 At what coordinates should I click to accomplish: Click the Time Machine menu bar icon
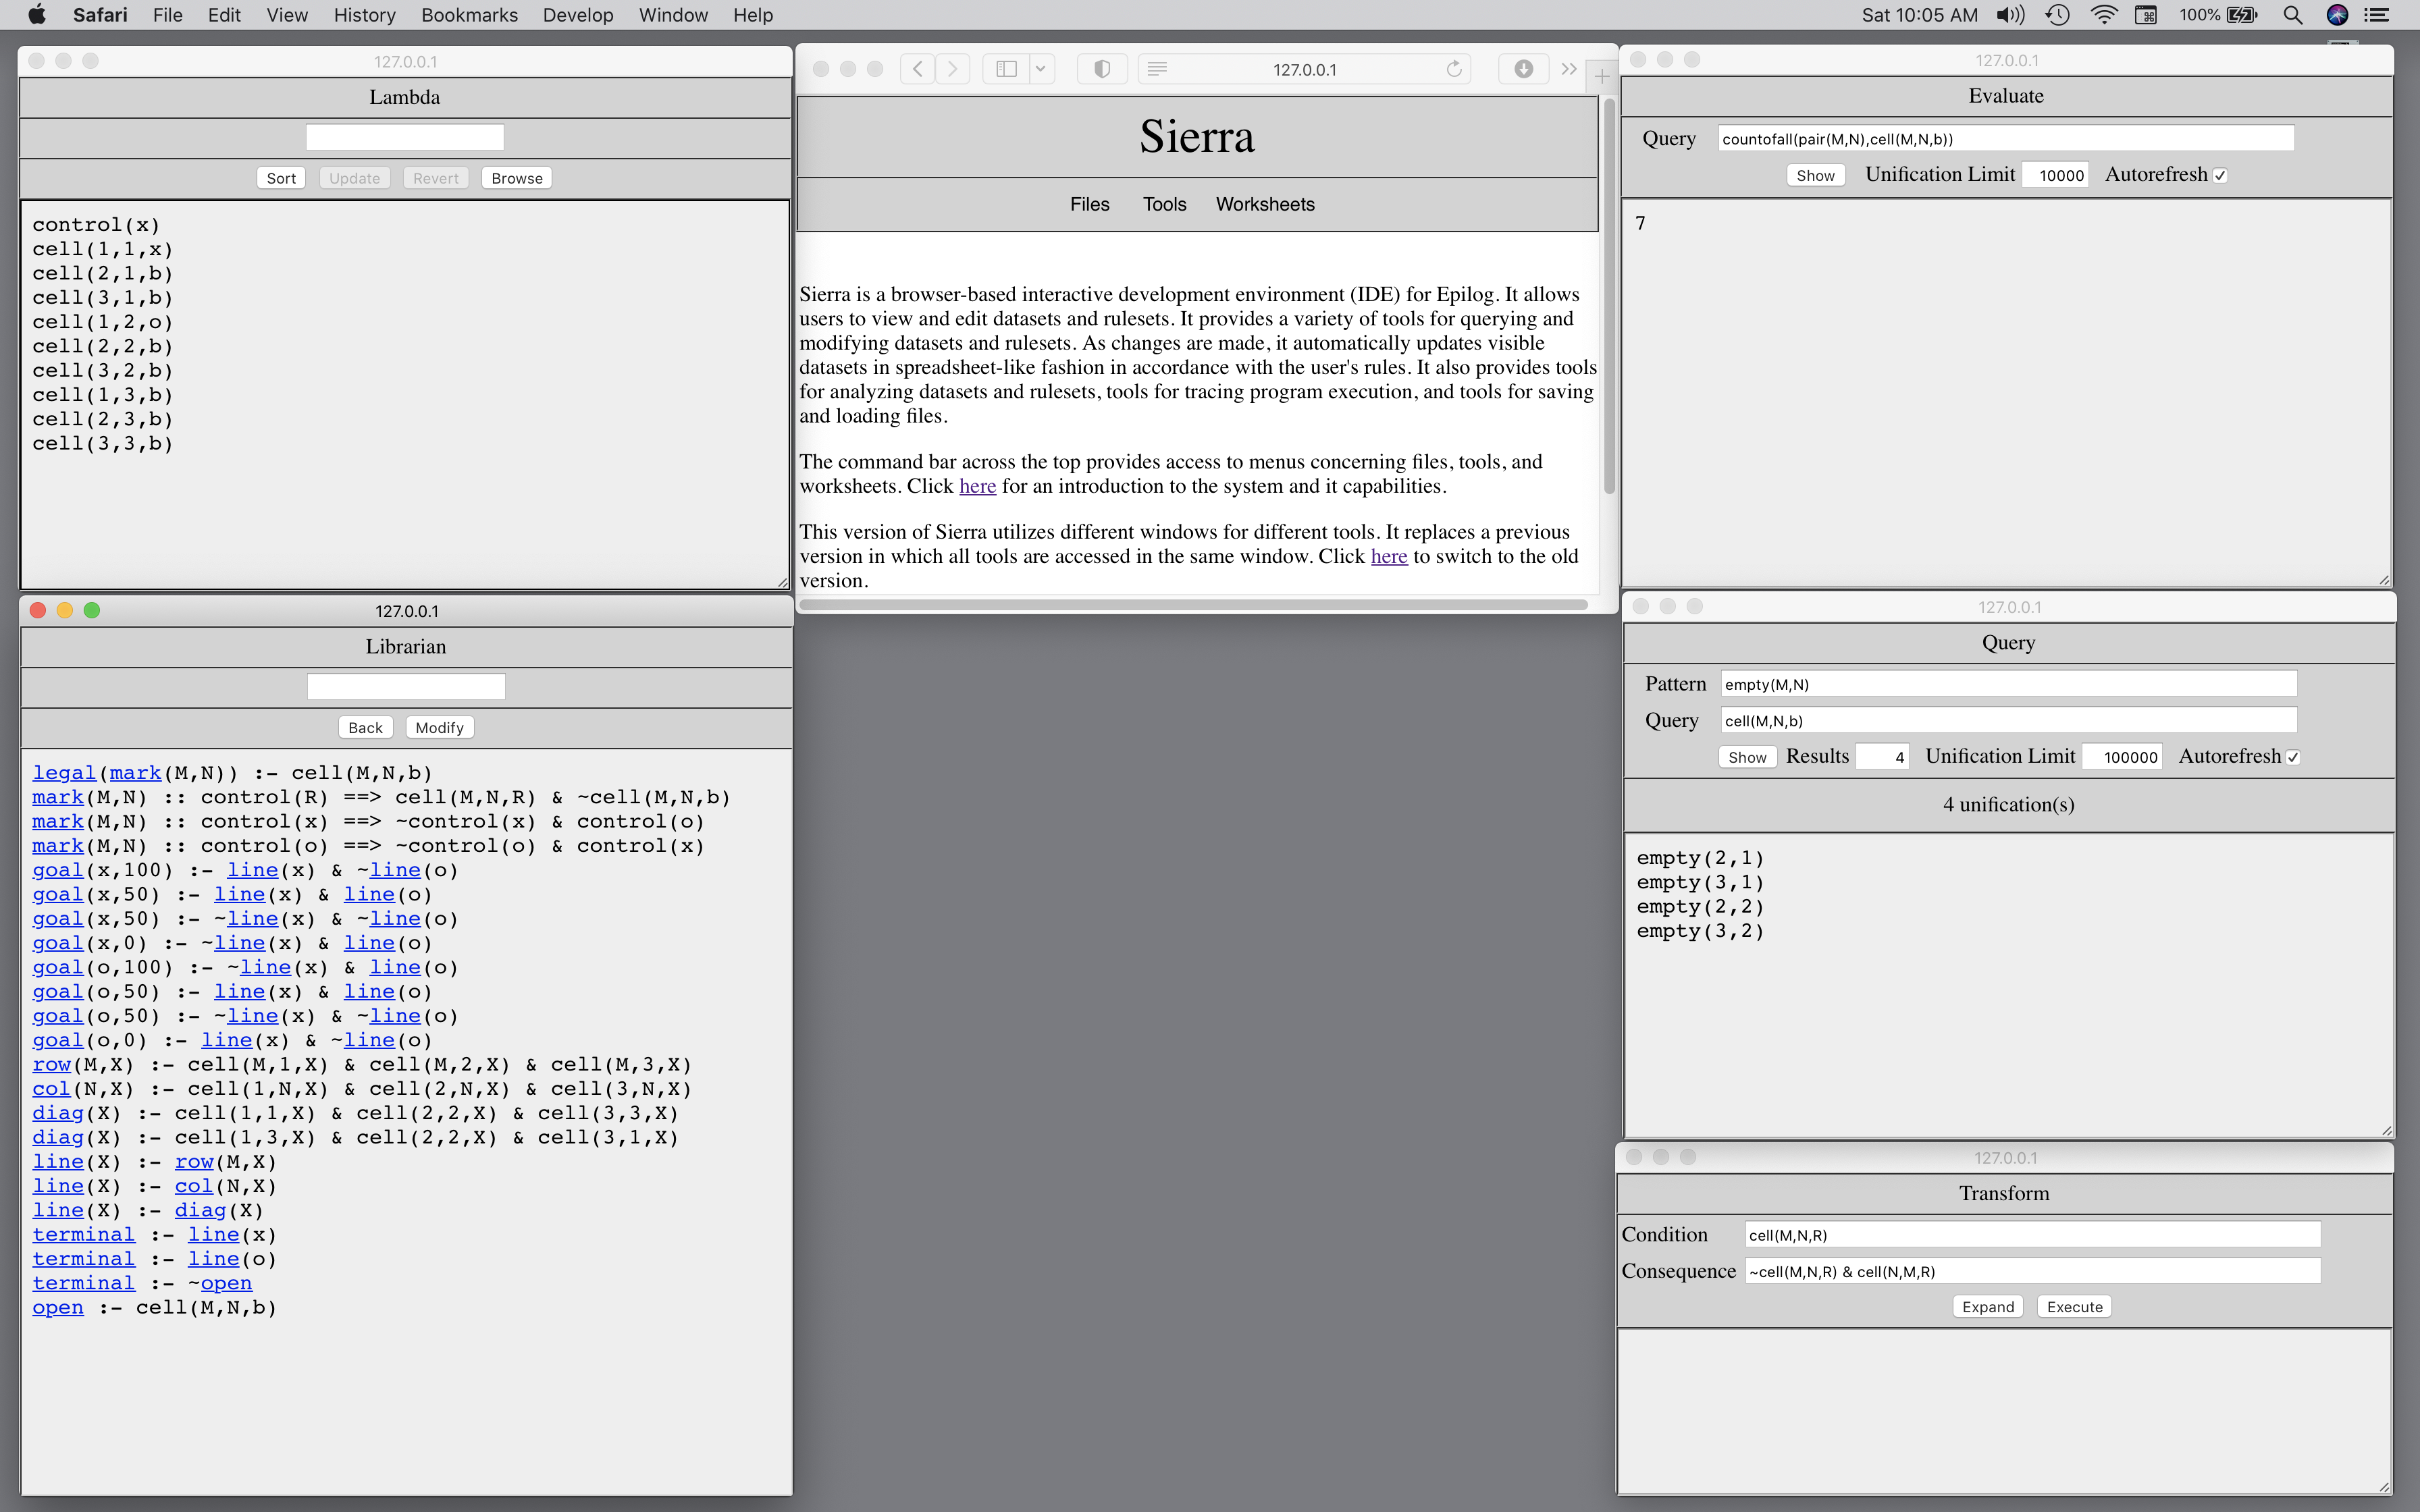(x=2057, y=15)
